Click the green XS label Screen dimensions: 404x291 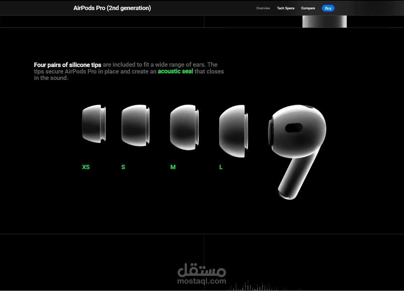[86, 167]
